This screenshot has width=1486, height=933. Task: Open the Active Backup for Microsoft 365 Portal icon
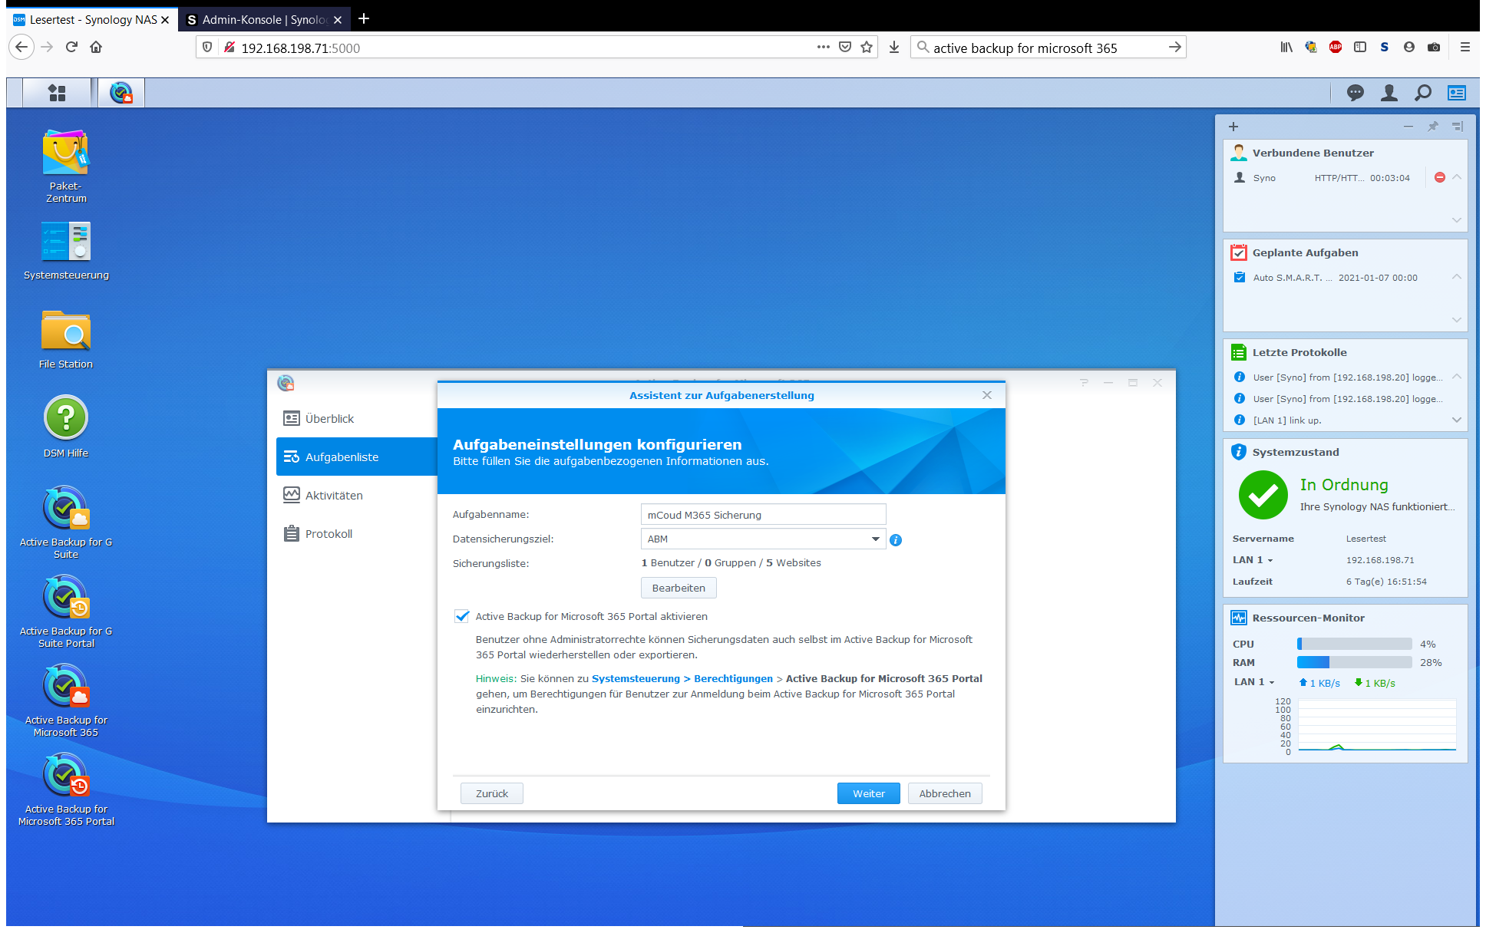coord(66,776)
